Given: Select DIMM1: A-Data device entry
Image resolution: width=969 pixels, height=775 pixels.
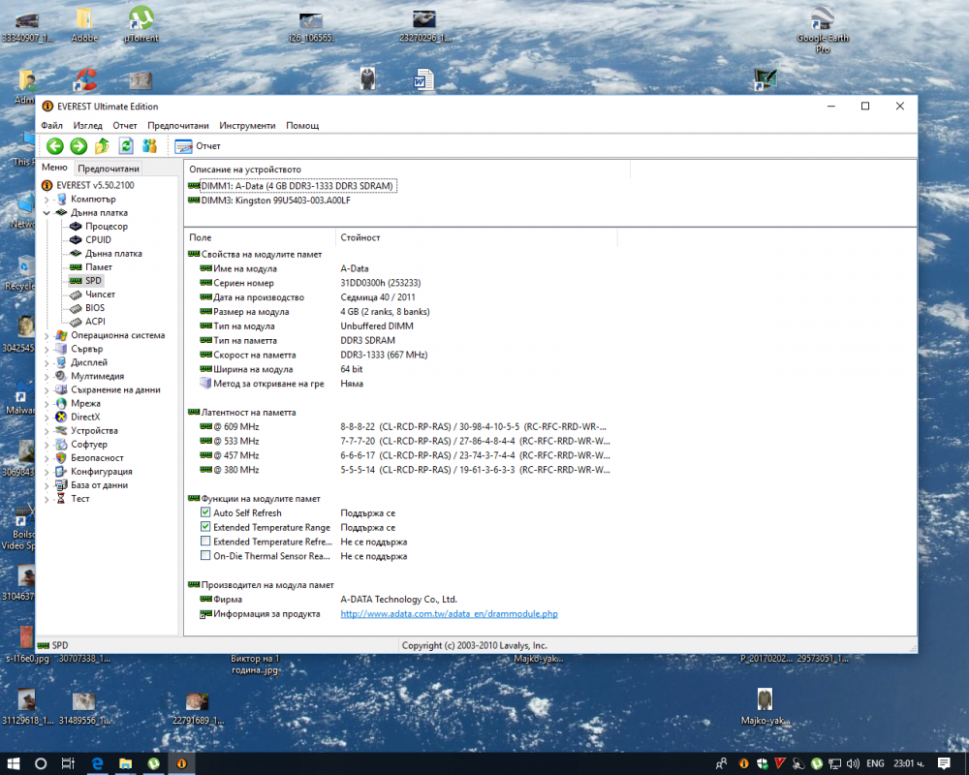Looking at the screenshot, I should tap(297, 185).
